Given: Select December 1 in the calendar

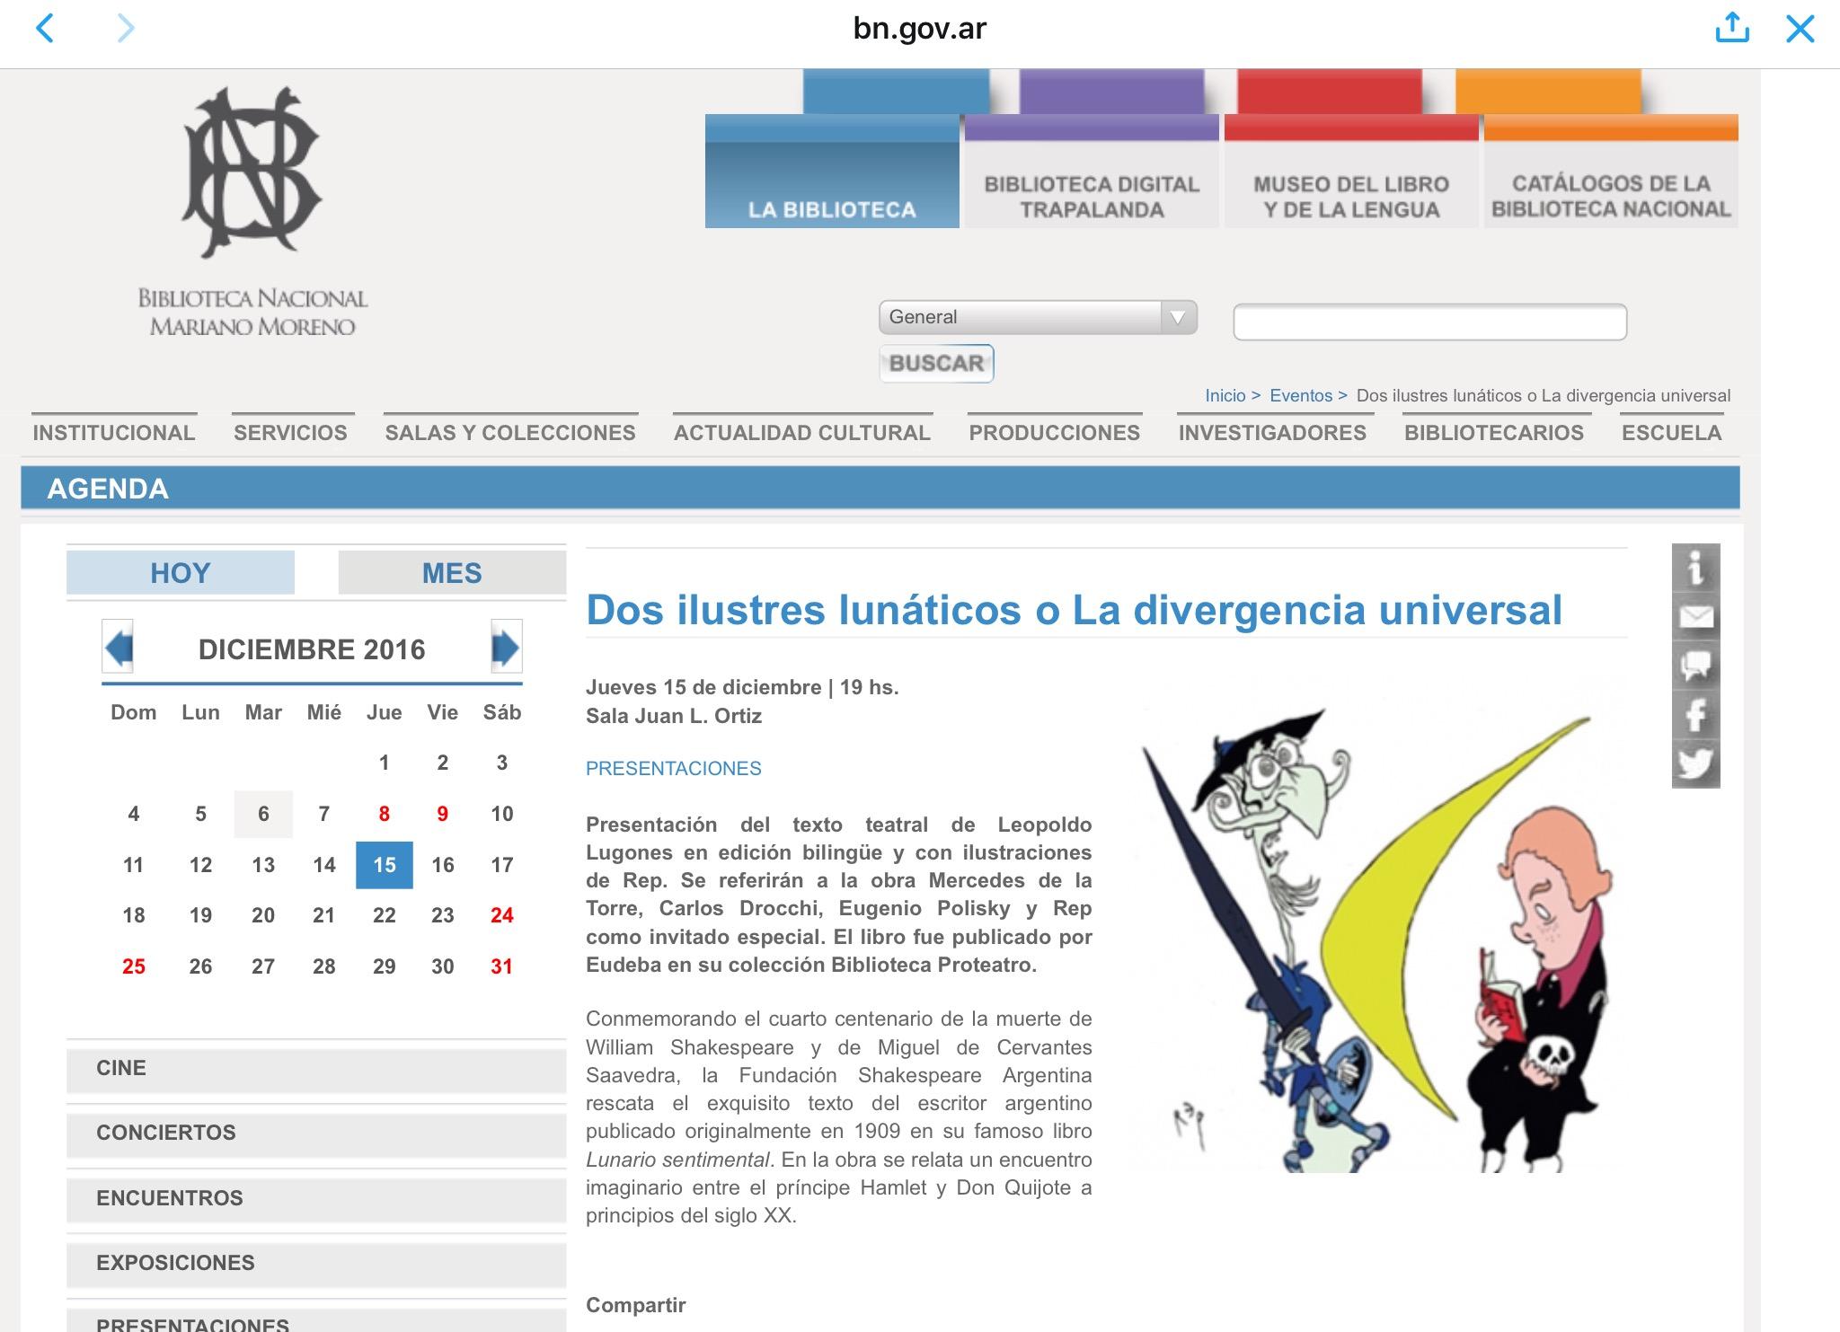Looking at the screenshot, I should click(385, 763).
